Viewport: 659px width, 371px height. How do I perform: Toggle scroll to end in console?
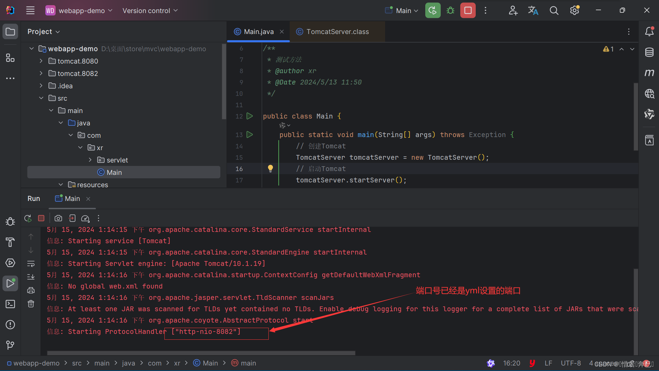pos(31,277)
